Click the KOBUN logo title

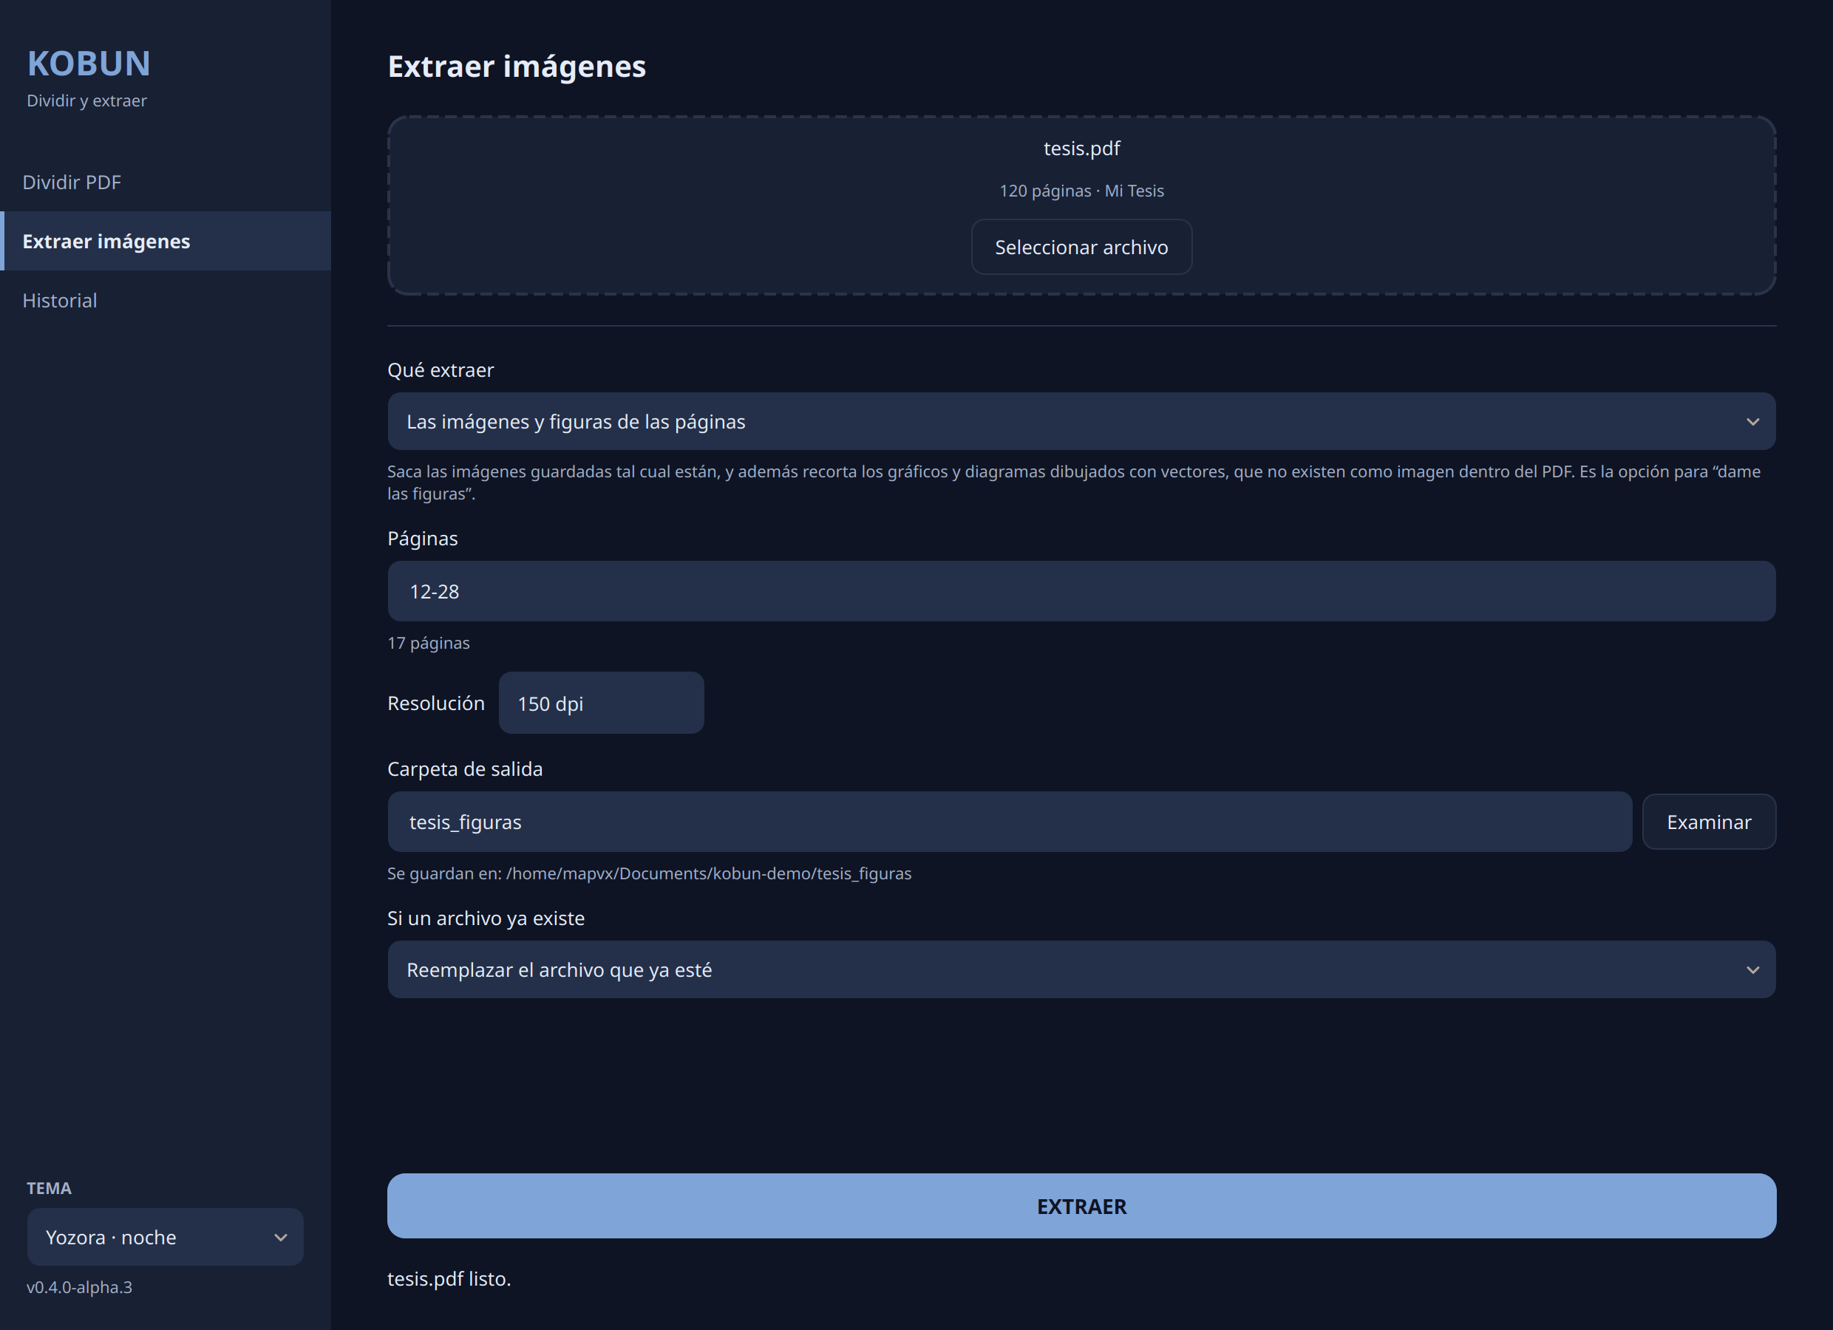point(89,64)
